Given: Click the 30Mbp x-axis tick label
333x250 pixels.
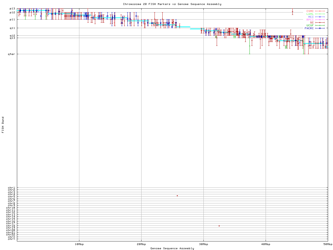Looking at the screenshot, I should tap(203, 244).
